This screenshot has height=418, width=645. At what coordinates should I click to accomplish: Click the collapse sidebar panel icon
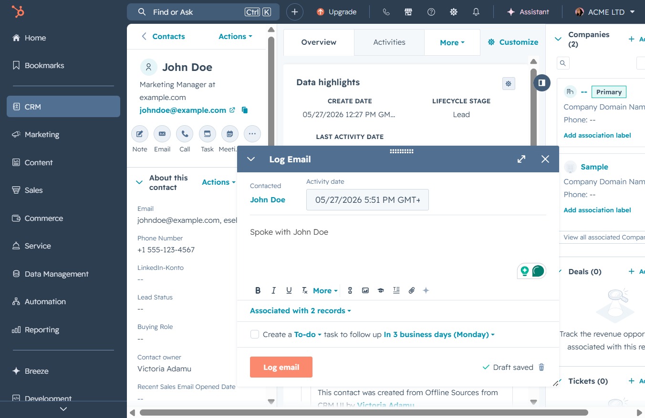pyautogui.click(x=542, y=83)
